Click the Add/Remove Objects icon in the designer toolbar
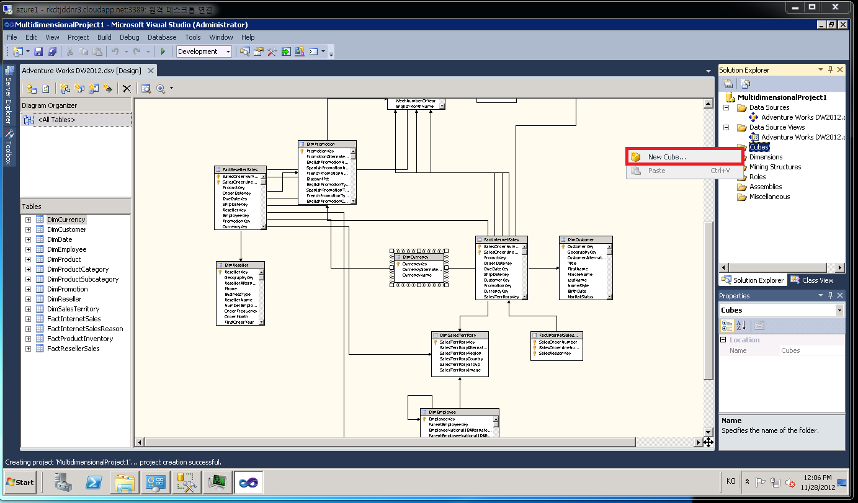Image resolution: width=858 pixels, height=503 pixels. point(31,89)
